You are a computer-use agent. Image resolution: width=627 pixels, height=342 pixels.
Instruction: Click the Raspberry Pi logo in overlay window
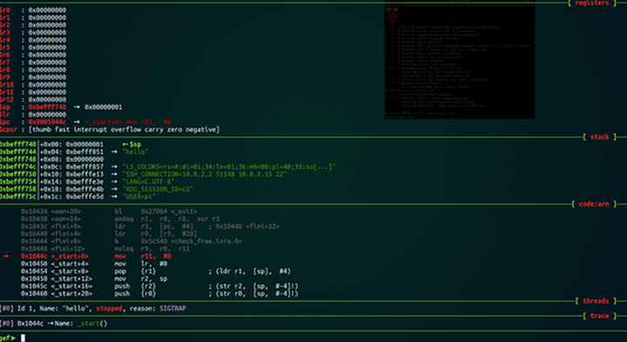pos(392,17)
